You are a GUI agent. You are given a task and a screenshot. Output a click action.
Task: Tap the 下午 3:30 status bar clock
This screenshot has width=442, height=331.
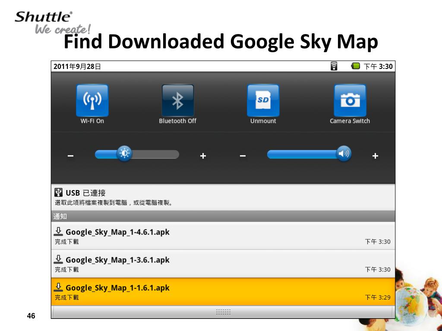click(x=378, y=66)
